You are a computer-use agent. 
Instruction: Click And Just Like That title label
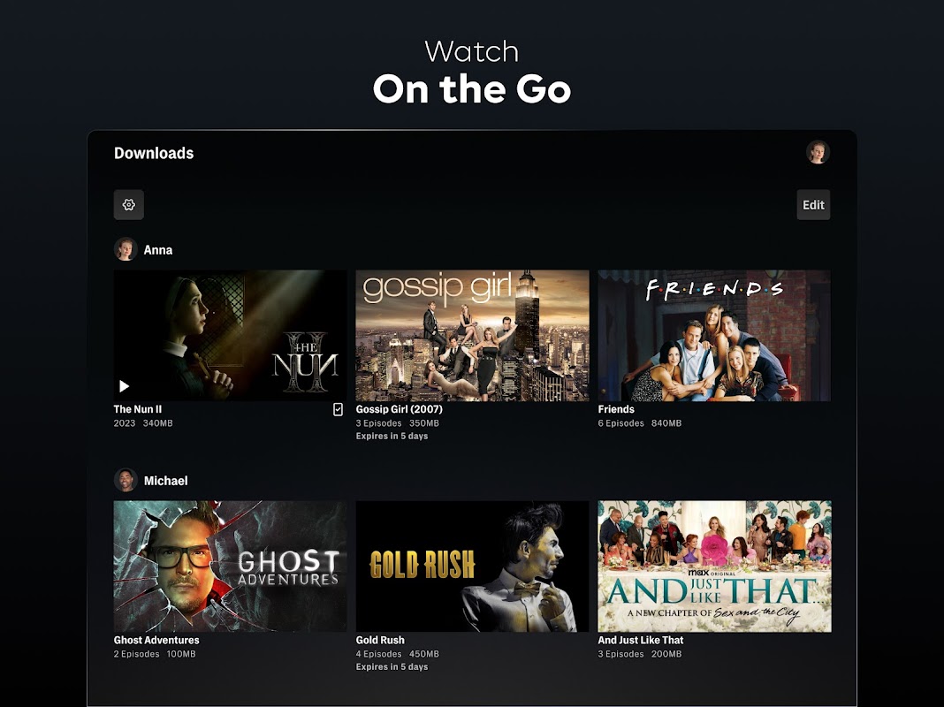[641, 640]
